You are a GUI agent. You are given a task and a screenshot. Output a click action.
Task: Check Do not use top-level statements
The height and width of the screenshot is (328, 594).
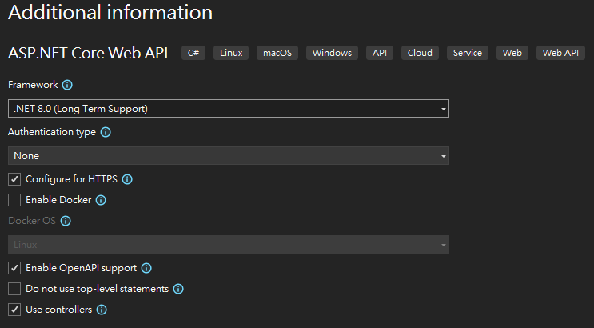[x=14, y=289]
